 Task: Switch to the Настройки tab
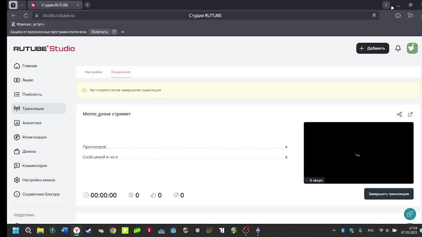pyautogui.click(x=94, y=72)
